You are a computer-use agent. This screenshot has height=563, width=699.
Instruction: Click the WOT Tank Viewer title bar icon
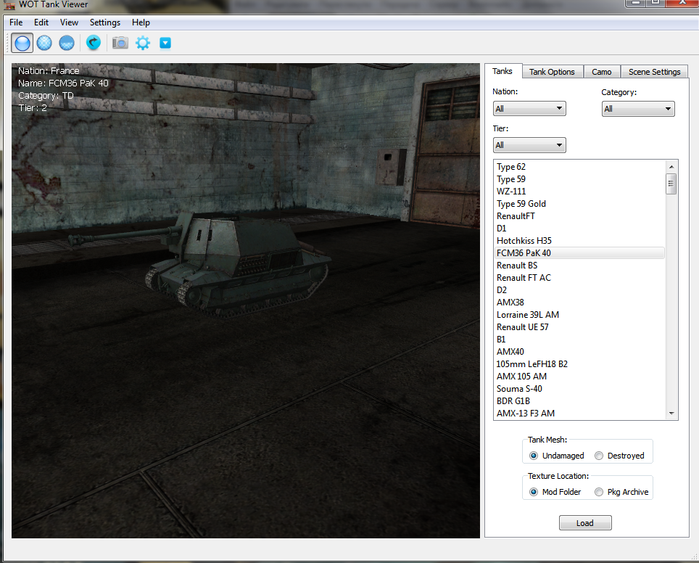click(9, 4)
